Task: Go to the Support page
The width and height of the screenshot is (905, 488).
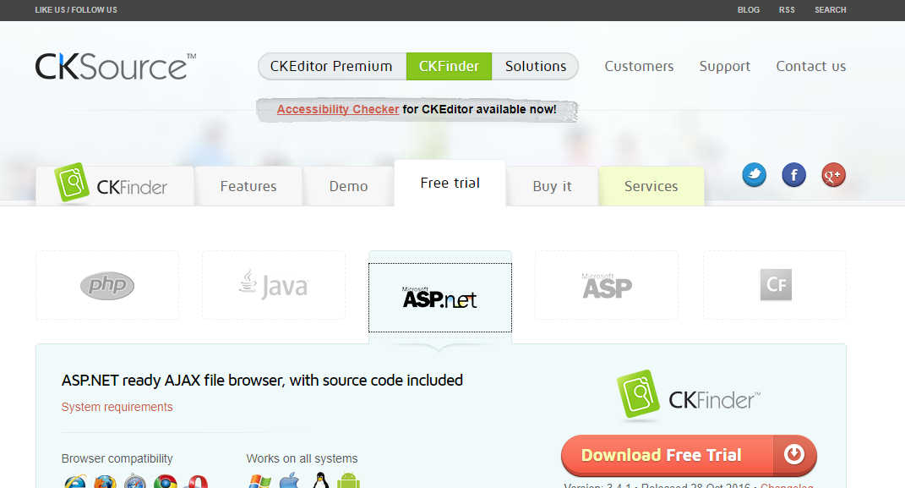Action: (x=725, y=67)
